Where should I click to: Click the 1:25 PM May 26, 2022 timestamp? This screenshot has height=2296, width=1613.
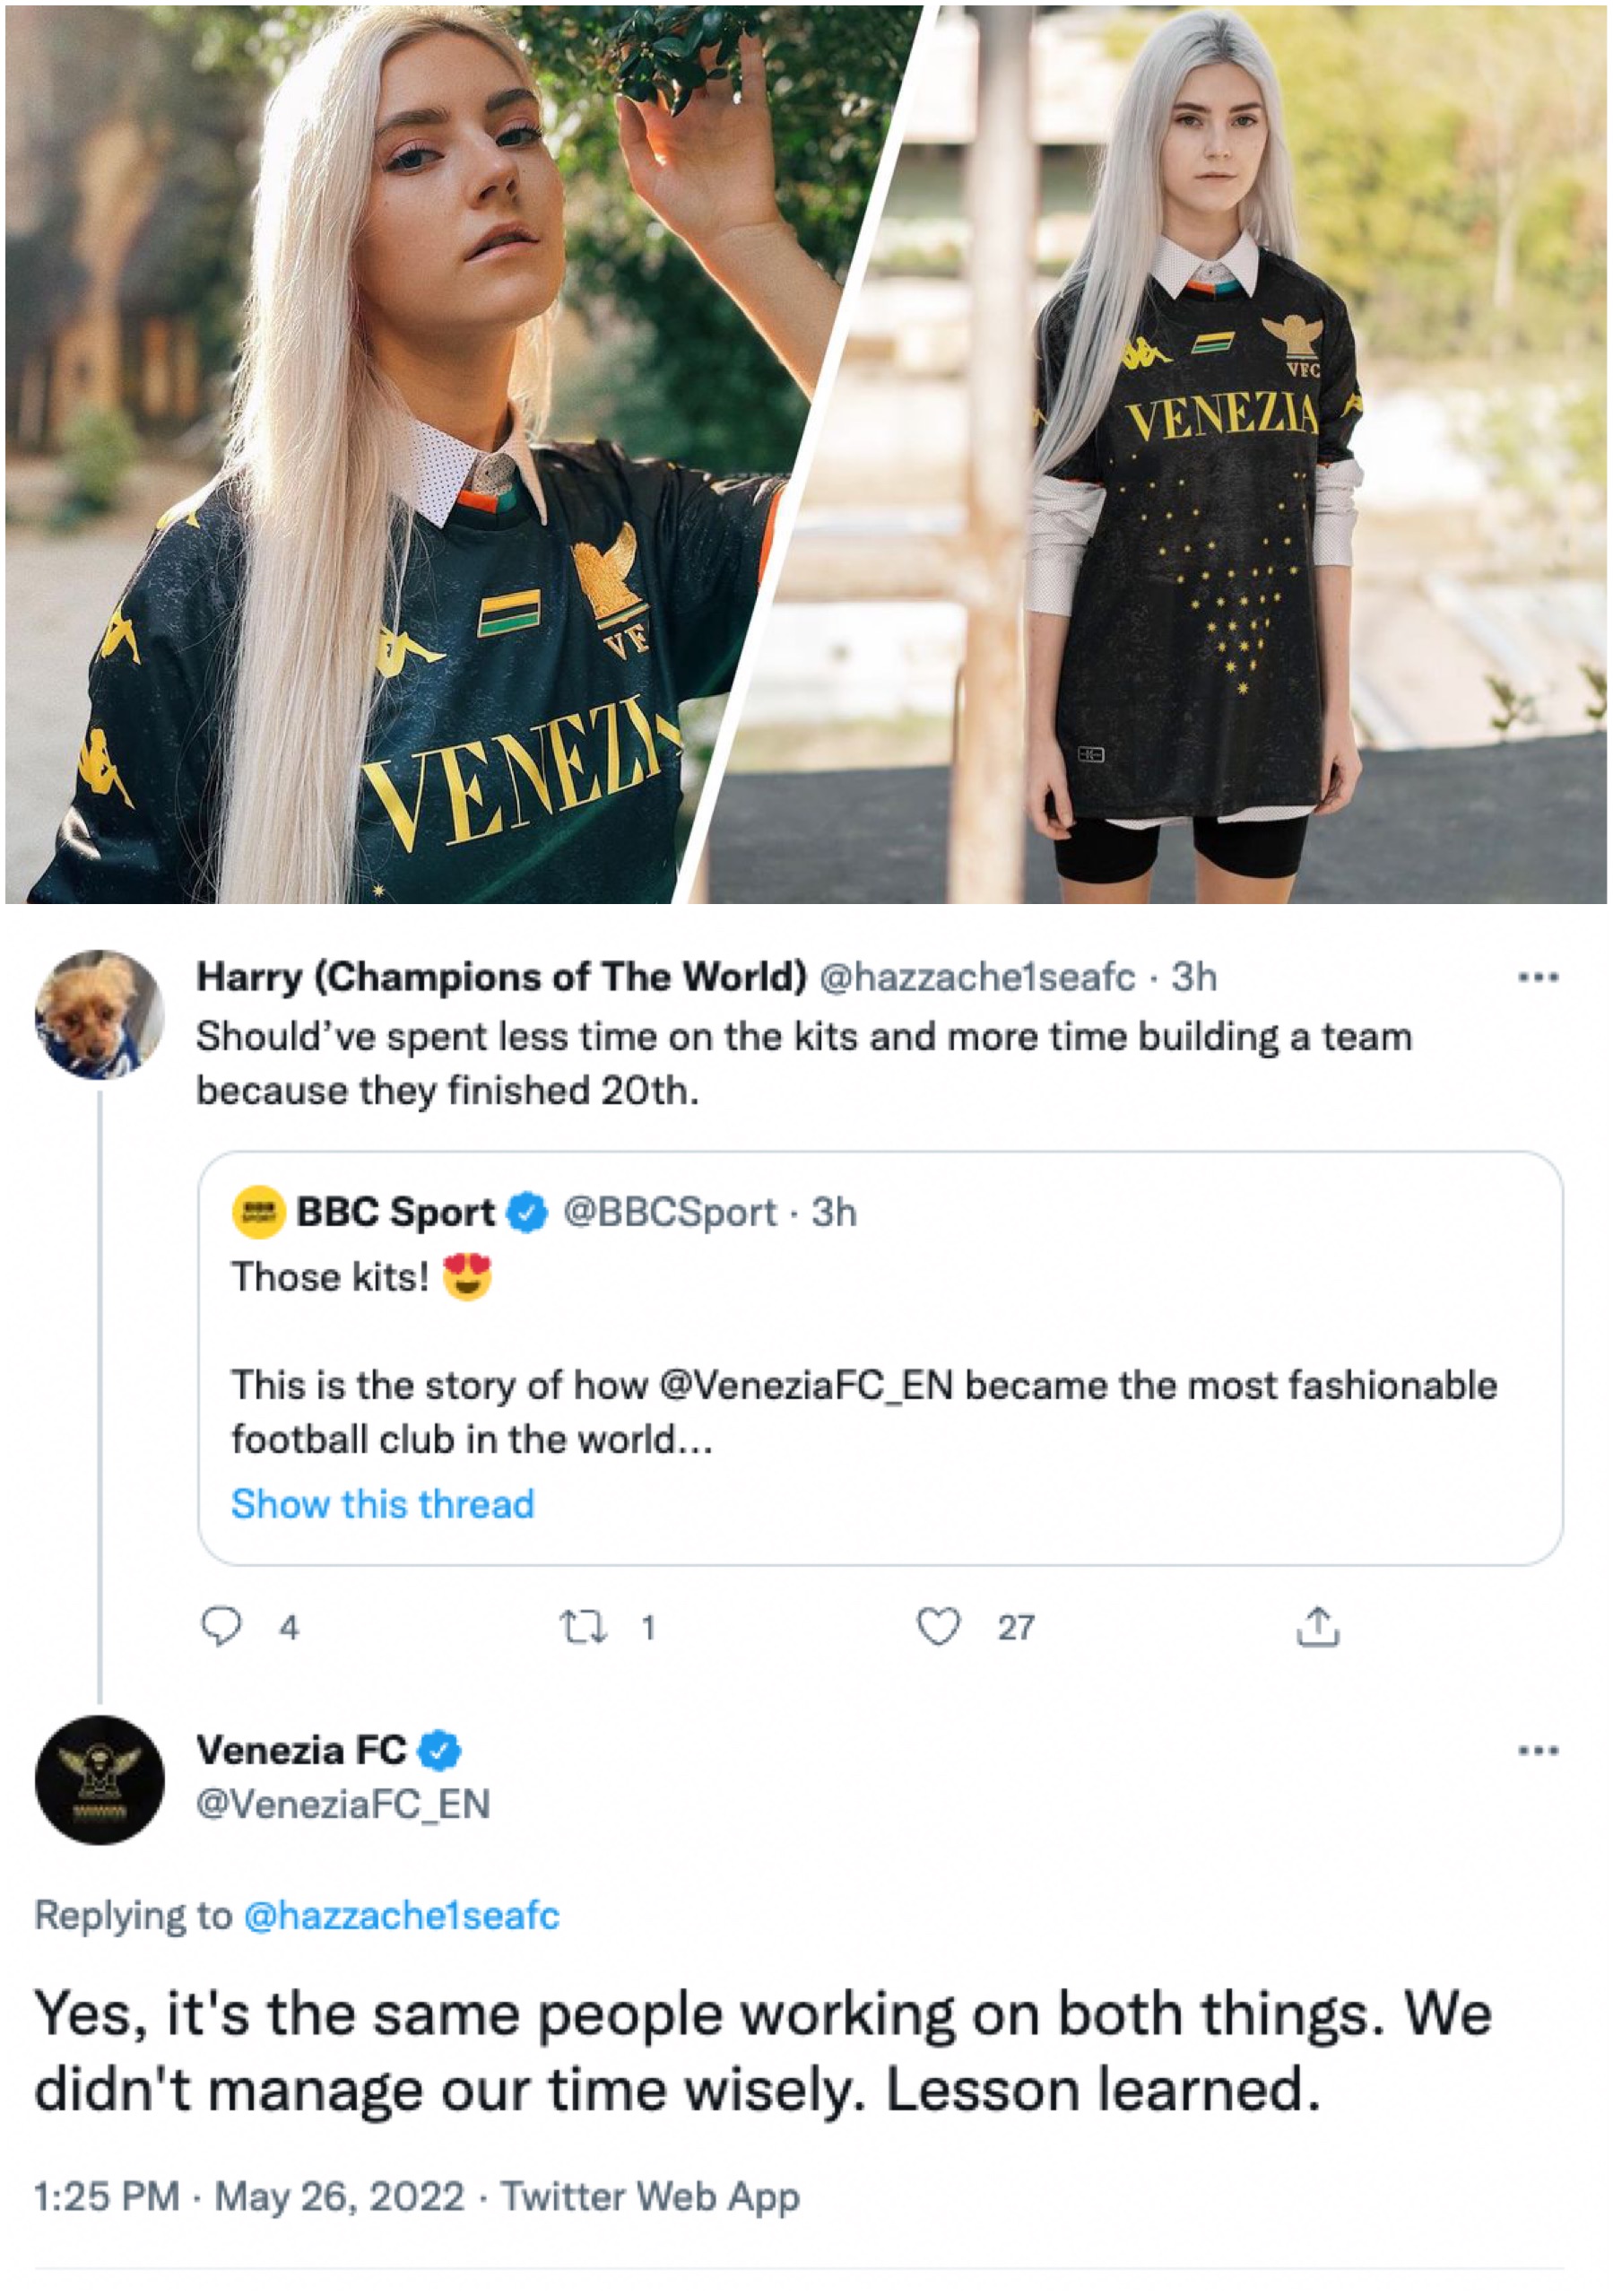tap(249, 2197)
